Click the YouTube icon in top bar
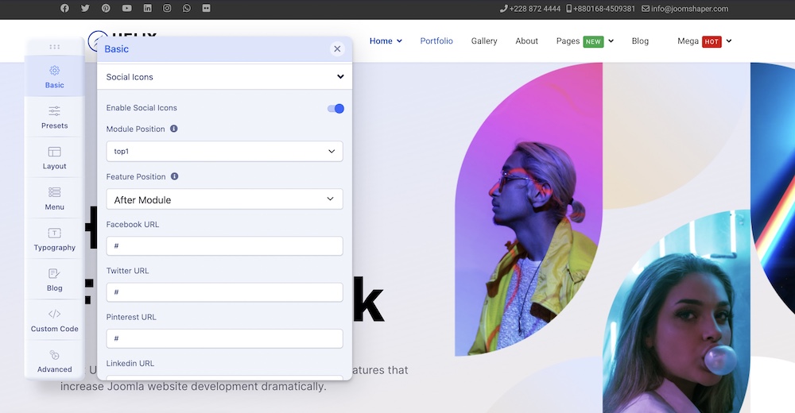 [127, 9]
